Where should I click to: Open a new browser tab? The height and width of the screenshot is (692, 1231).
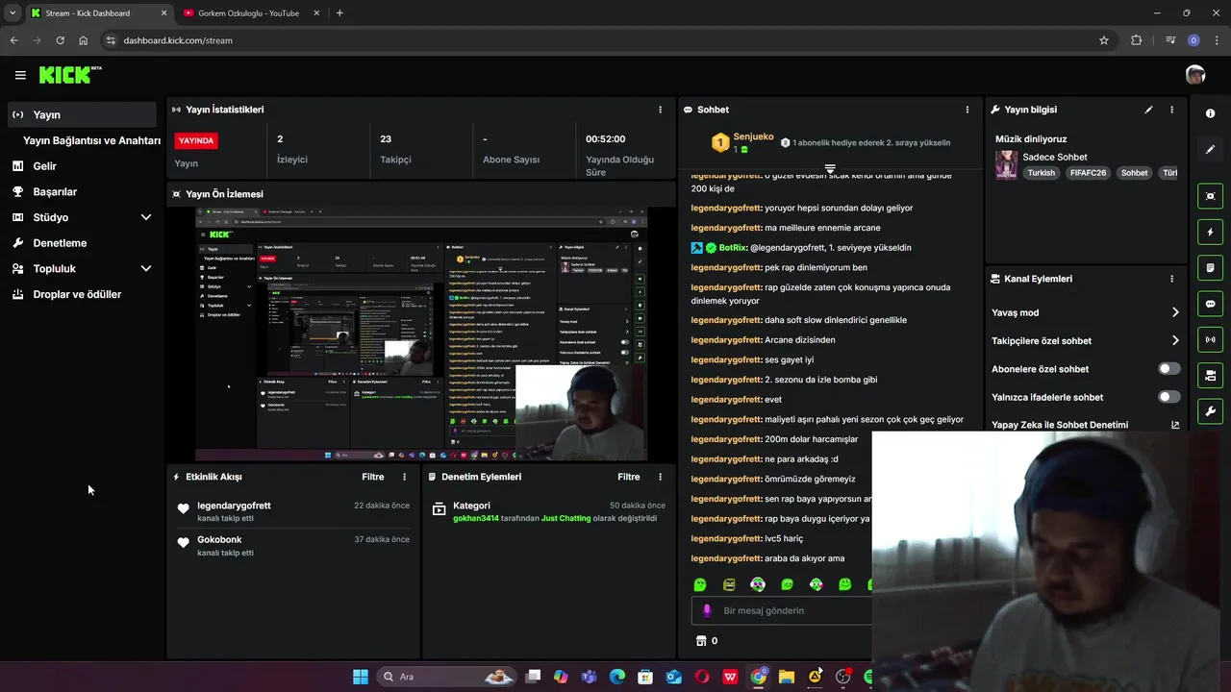click(x=339, y=12)
